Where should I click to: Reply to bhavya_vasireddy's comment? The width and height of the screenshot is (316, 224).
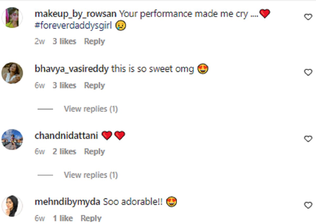pyautogui.click(x=94, y=86)
